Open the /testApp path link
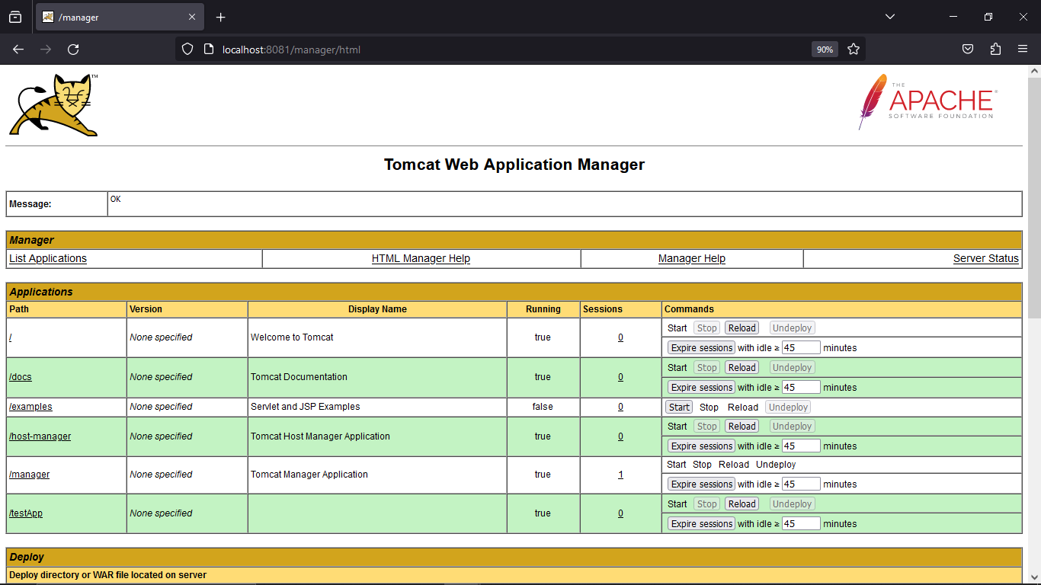This screenshot has width=1041, height=585. [26, 513]
